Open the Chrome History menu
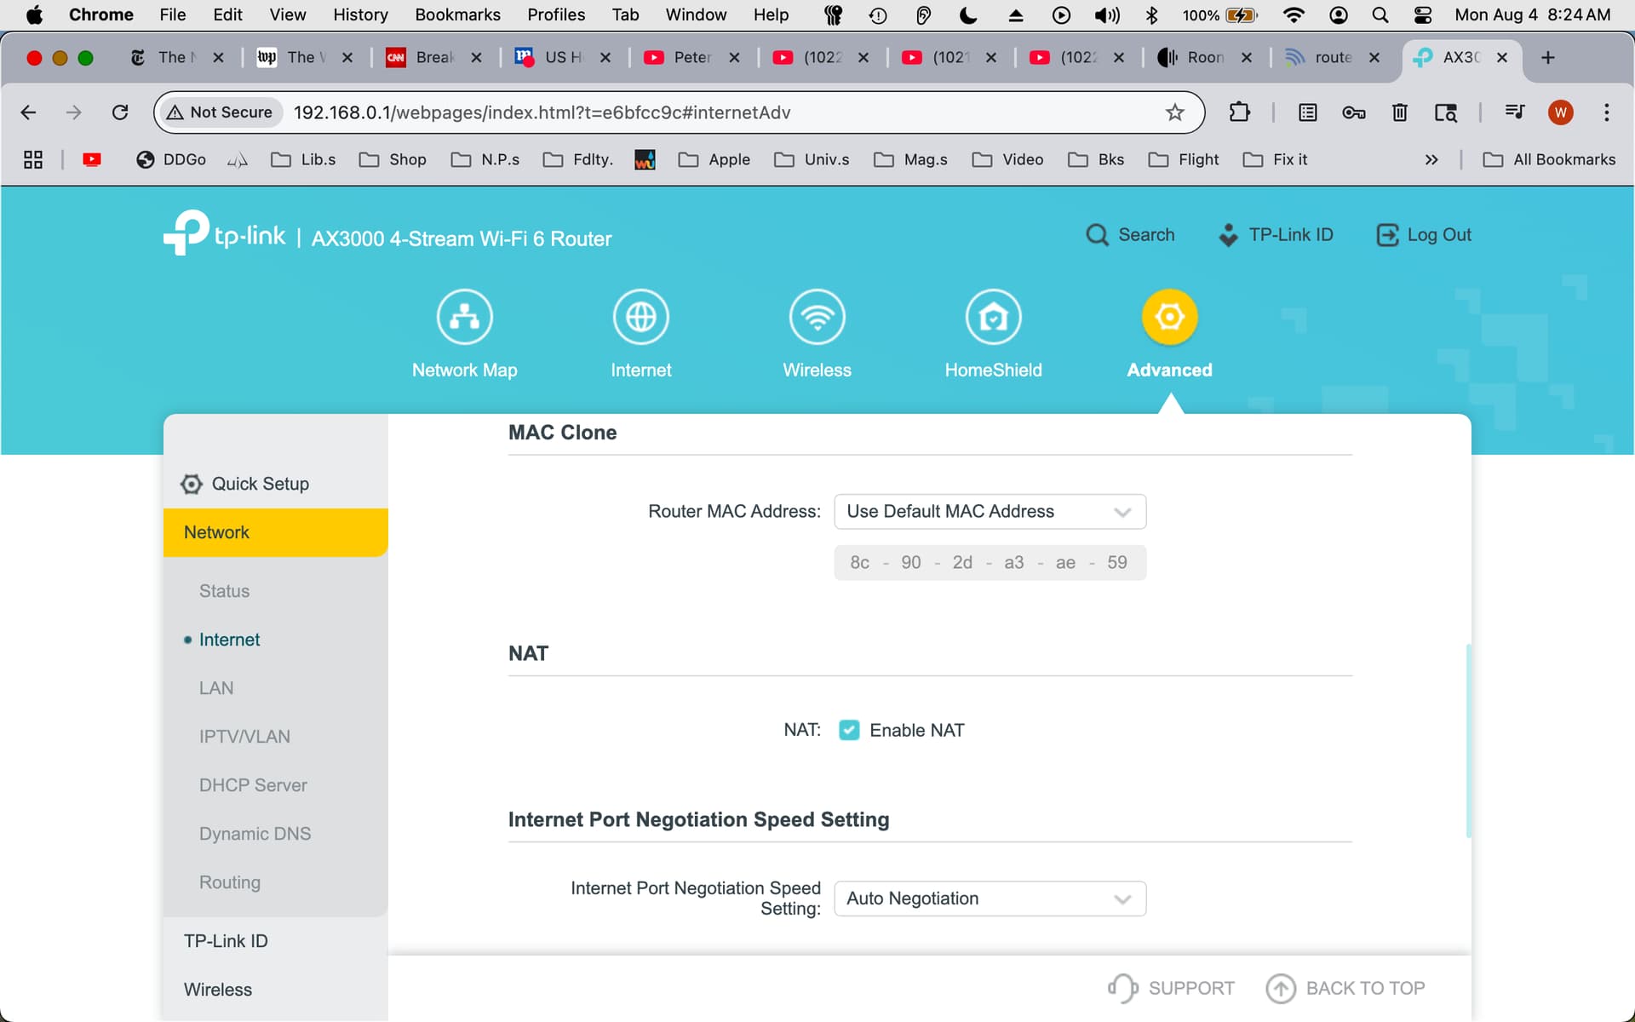This screenshot has width=1635, height=1022. (x=360, y=14)
